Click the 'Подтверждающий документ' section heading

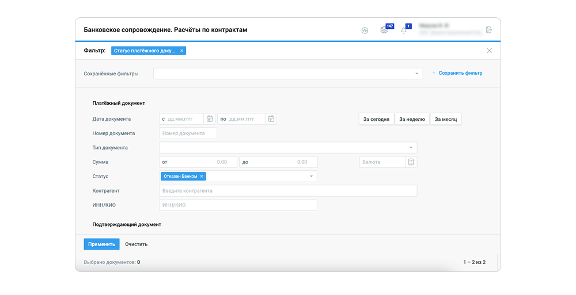coord(127,224)
